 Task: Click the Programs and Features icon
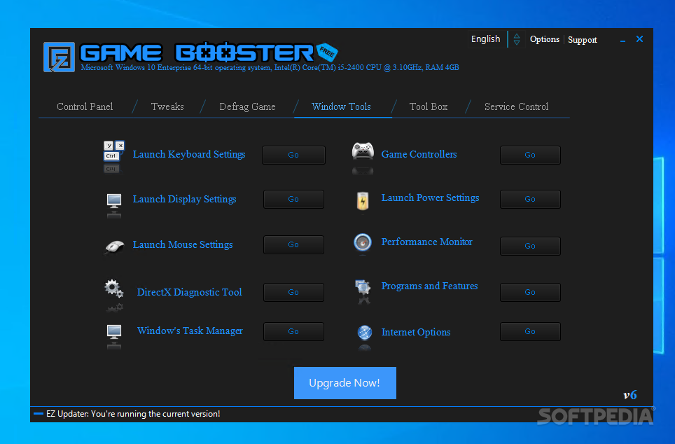point(363,287)
